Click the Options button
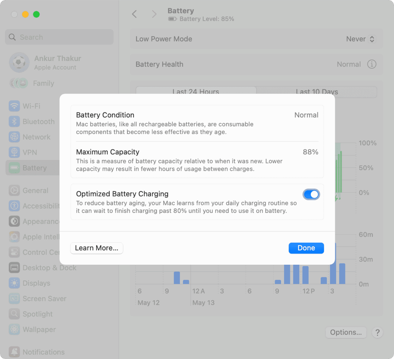The width and height of the screenshot is (394, 359). click(x=346, y=332)
